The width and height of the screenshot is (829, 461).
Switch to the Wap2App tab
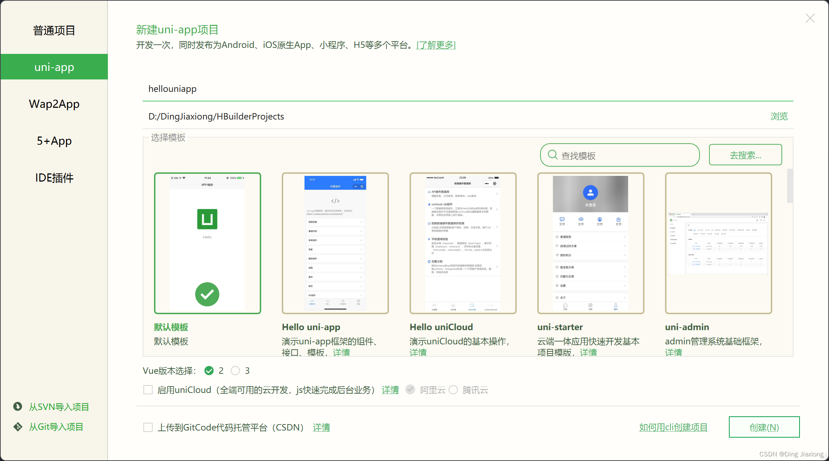[x=54, y=104]
